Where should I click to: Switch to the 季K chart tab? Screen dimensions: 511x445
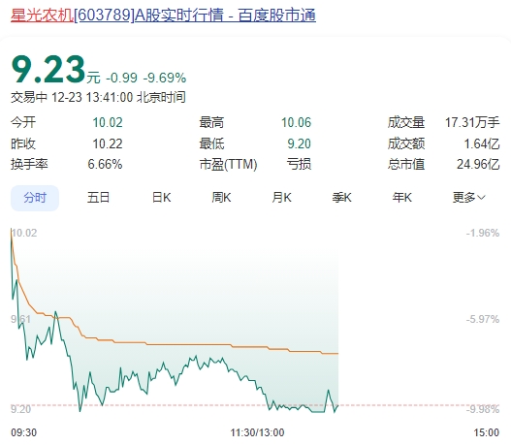pos(342,198)
